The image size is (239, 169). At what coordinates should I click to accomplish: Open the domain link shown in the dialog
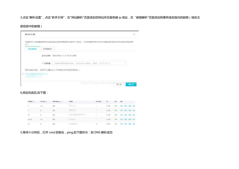pos(36,75)
